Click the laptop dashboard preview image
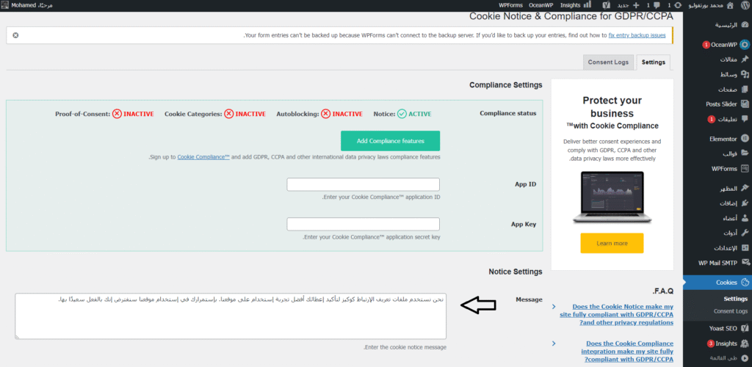 pyautogui.click(x=612, y=197)
